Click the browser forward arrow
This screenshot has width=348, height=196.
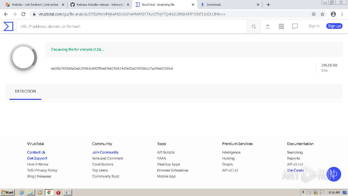point(15,14)
